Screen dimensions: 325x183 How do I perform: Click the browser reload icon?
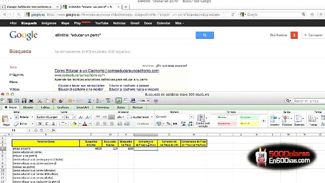[233, 15]
